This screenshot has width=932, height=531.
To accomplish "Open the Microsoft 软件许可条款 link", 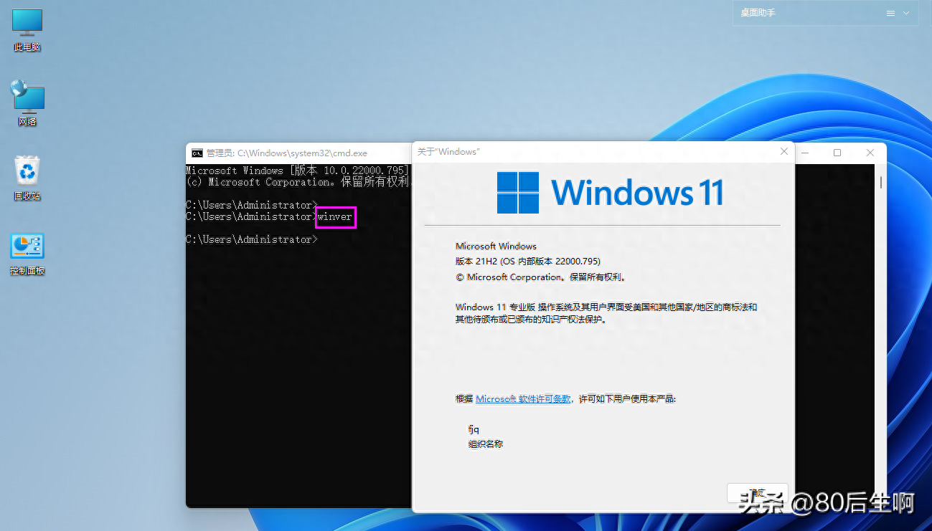I will tap(523, 399).
